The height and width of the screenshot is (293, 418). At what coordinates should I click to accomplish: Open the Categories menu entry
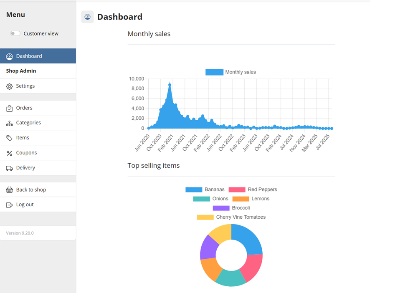[28, 123]
